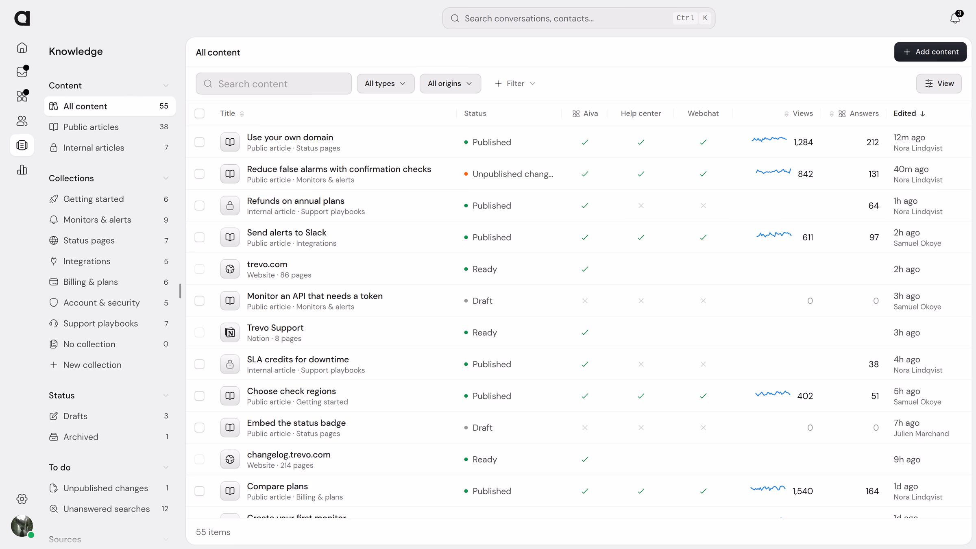Open the Use your own domain article
Image resolution: width=976 pixels, height=549 pixels.
[290, 137]
